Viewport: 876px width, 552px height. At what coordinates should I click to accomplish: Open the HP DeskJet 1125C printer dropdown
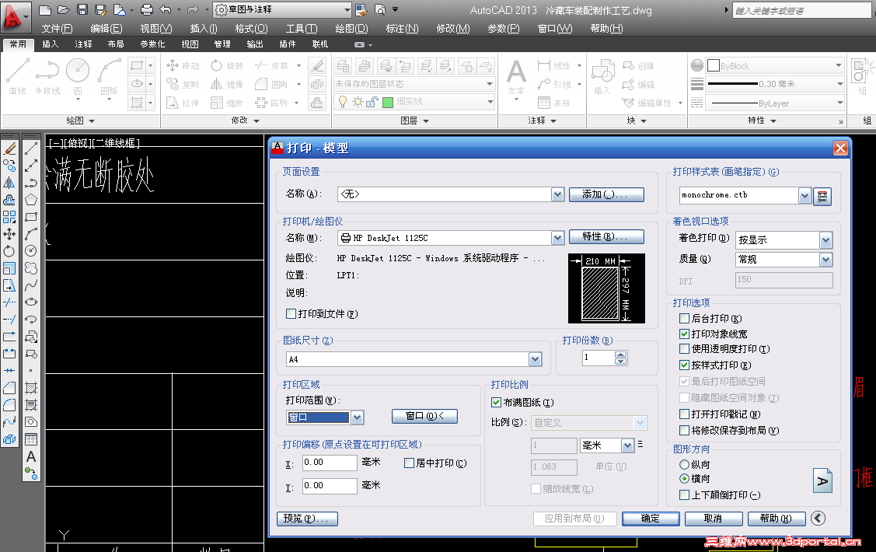[x=557, y=237]
